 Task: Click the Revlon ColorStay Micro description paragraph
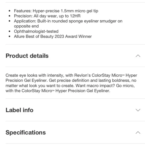[x=71, y=83]
